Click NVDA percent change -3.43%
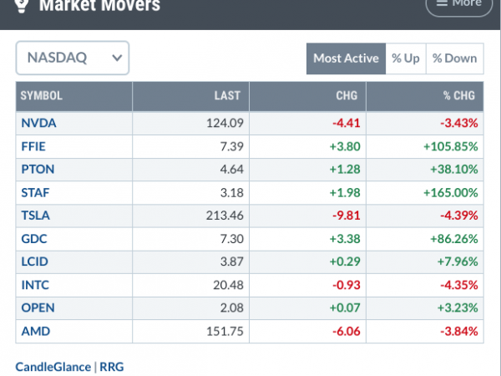This screenshot has height=376, width=501. click(459, 123)
